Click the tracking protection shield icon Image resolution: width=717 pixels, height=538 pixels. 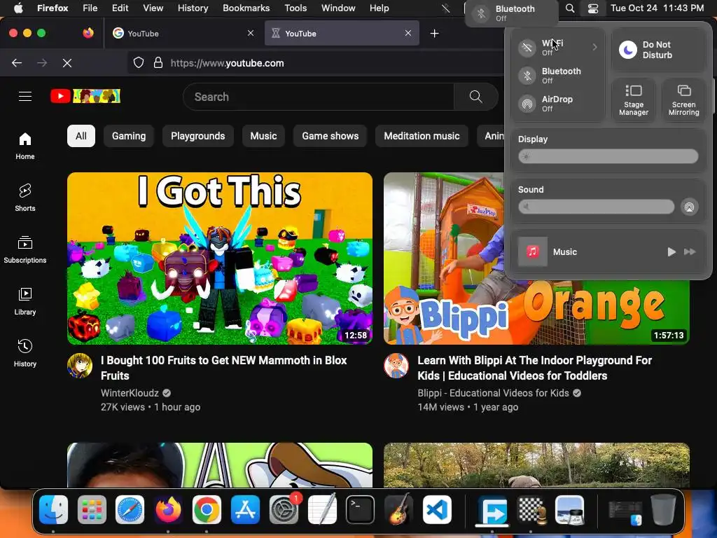(x=139, y=63)
